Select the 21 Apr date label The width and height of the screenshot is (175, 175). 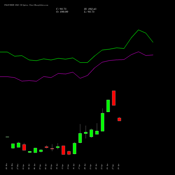(90, 166)
